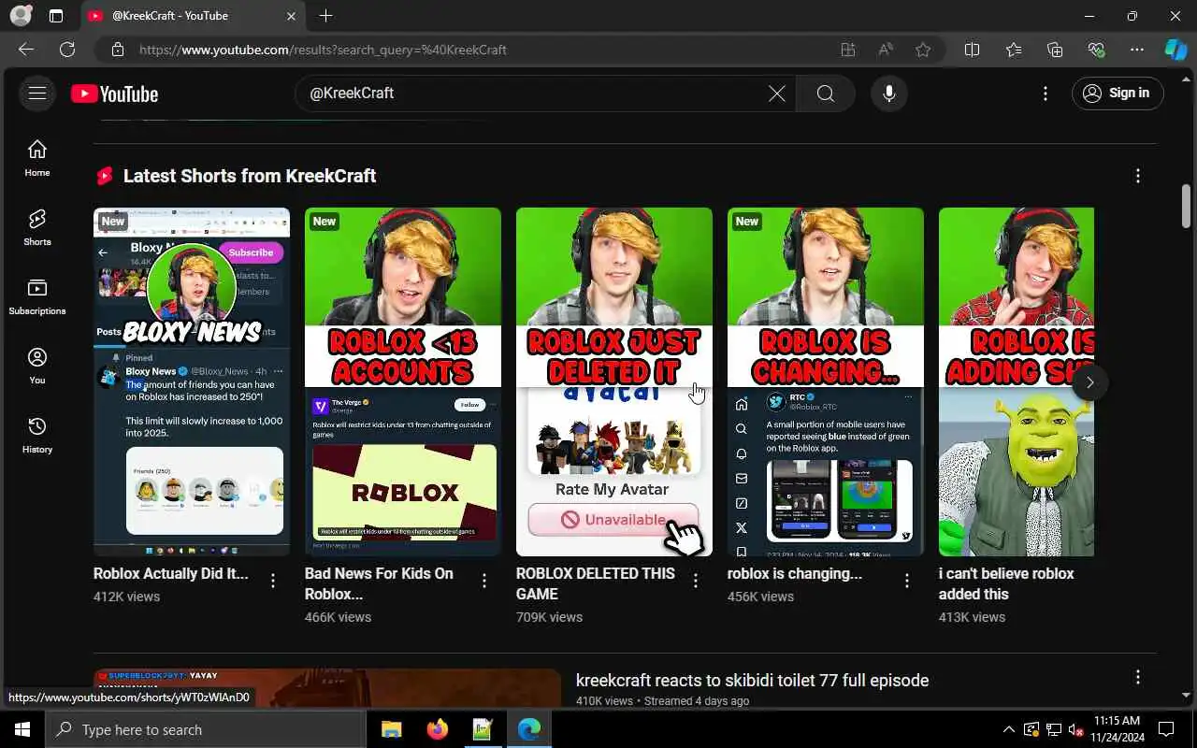Open the Favorites list icon in Edge

(x=1014, y=50)
